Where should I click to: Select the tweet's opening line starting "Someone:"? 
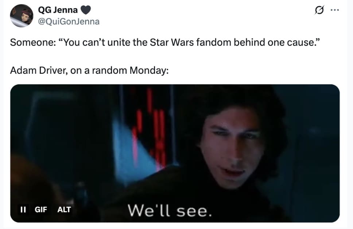click(x=165, y=43)
